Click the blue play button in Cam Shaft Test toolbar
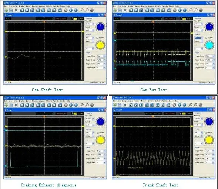Screen dimensions: 218x189 (x=71, y=10)
